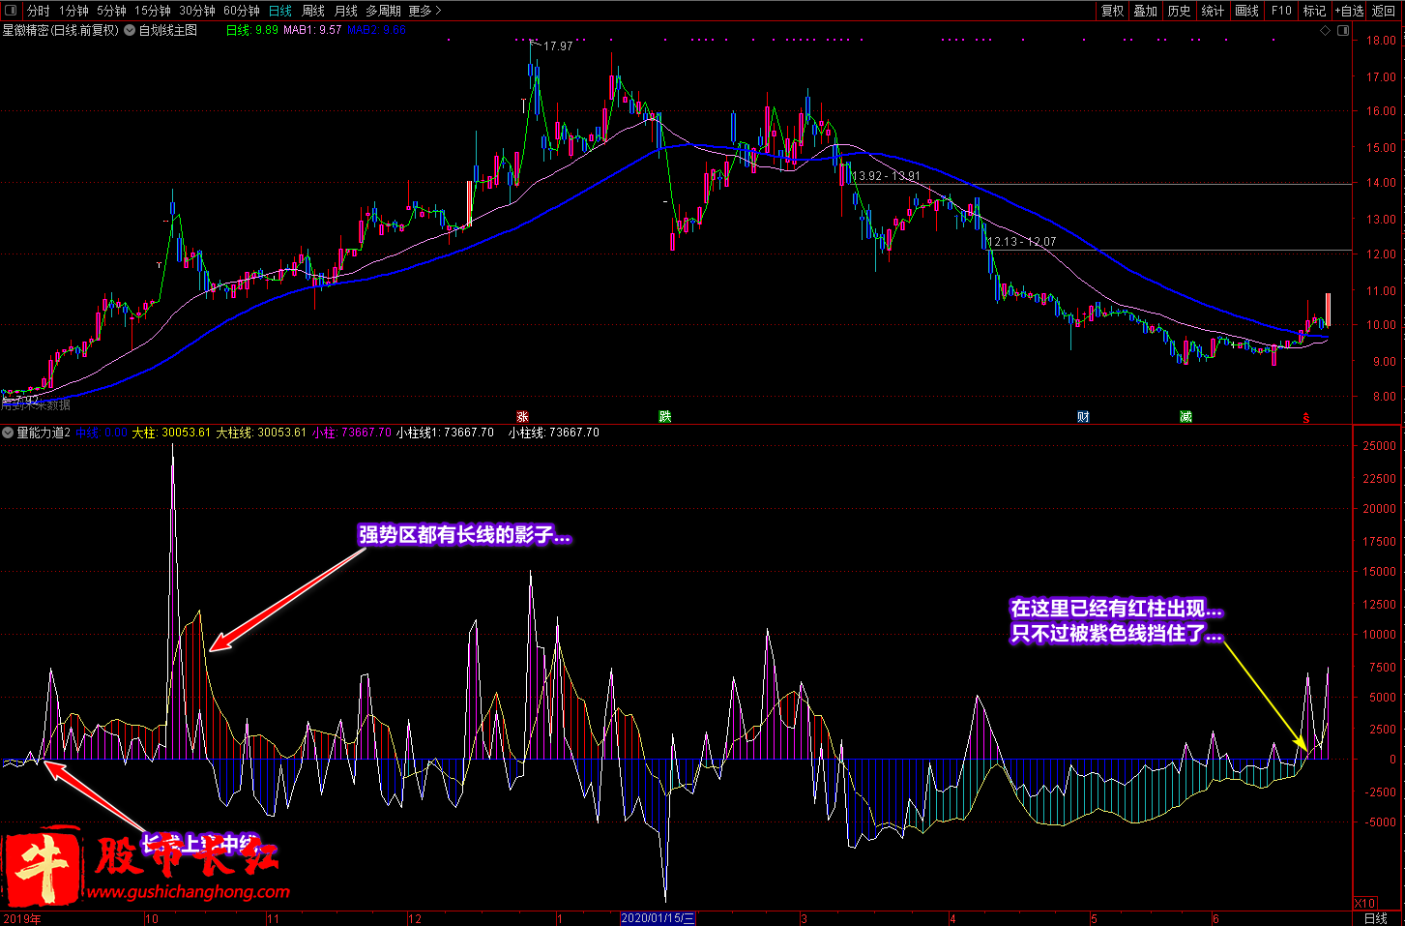
Task: Switch to 15分钟 period
Action: [153, 11]
